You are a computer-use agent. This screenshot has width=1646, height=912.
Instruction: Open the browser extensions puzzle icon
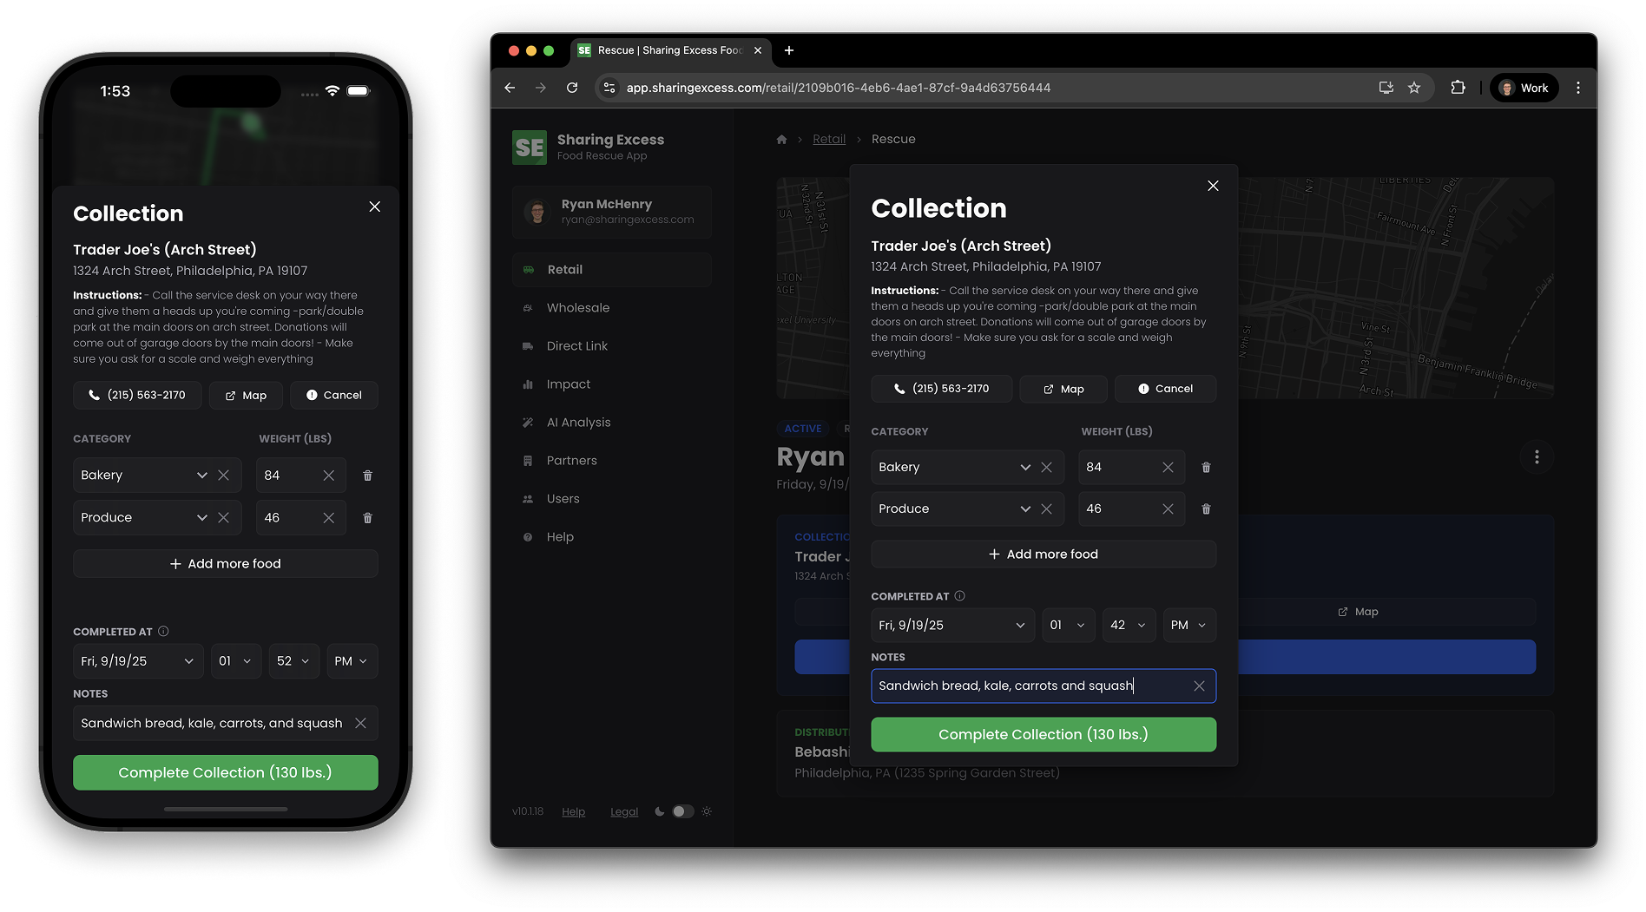(1458, 88)
